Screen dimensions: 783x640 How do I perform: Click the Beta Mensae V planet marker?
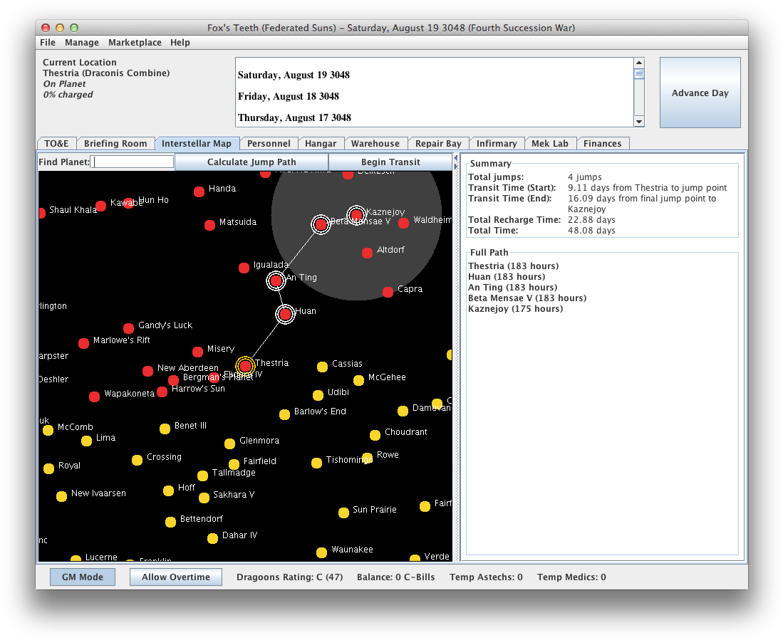pos(321,225)
